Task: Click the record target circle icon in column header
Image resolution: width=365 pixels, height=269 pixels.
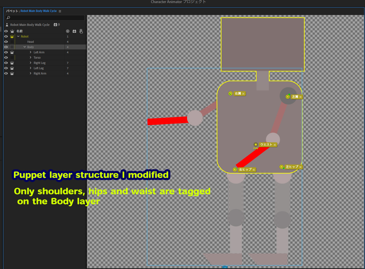Action: 67,31
